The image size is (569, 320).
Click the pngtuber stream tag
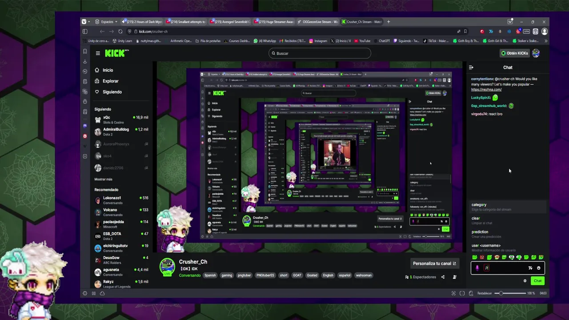coord(244,276)
